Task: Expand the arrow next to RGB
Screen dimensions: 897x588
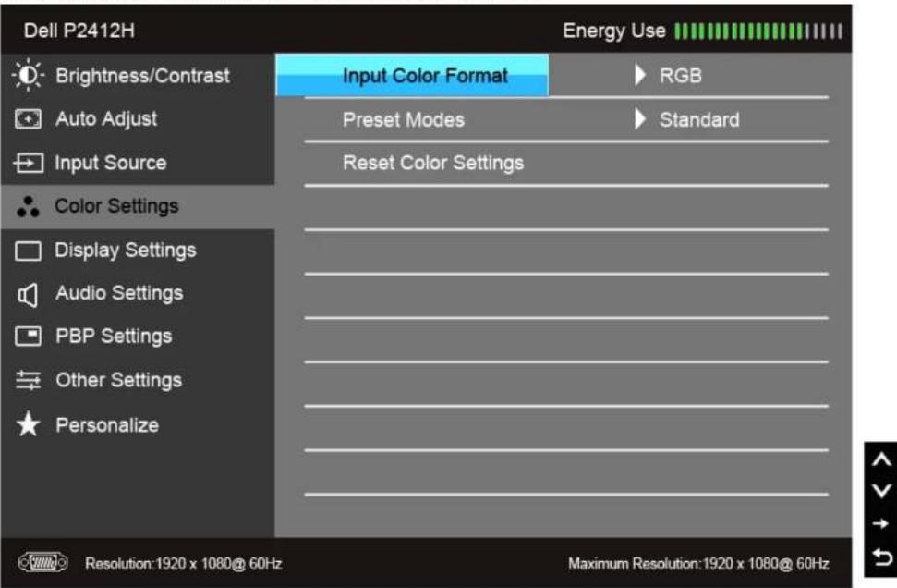Action: [x=639, y=75]
